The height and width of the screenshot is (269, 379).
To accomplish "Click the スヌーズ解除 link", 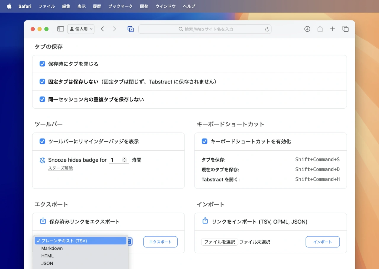I will click(x=60, y=168).
